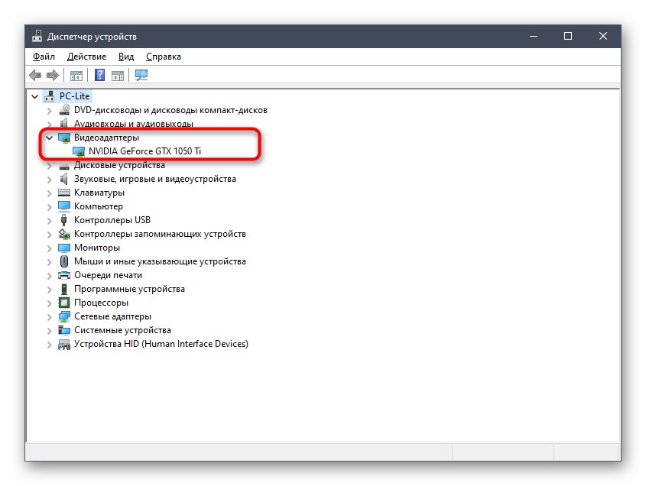
Task: Click the Back navigation arrow icon
Action: click(35, 75)
